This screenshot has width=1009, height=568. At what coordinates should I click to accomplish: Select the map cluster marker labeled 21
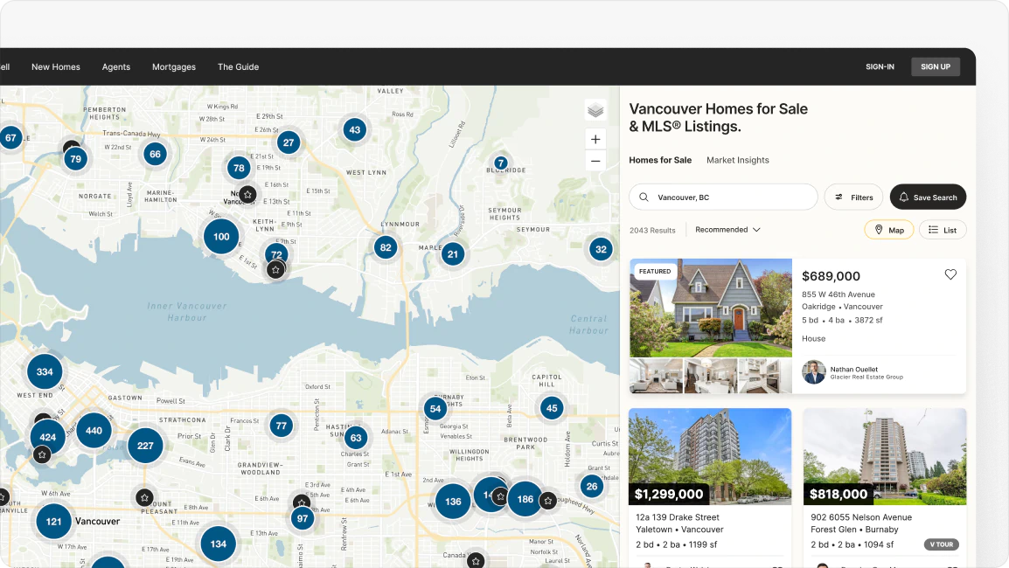452,254
